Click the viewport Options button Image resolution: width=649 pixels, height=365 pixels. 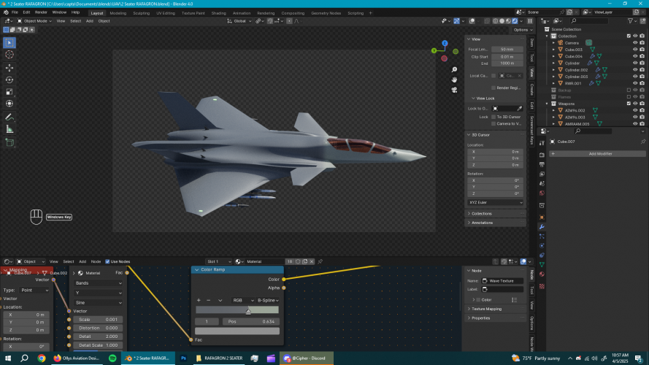coord(523,30)
